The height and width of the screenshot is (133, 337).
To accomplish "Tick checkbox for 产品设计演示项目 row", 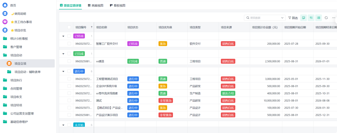I will (69, 115).
